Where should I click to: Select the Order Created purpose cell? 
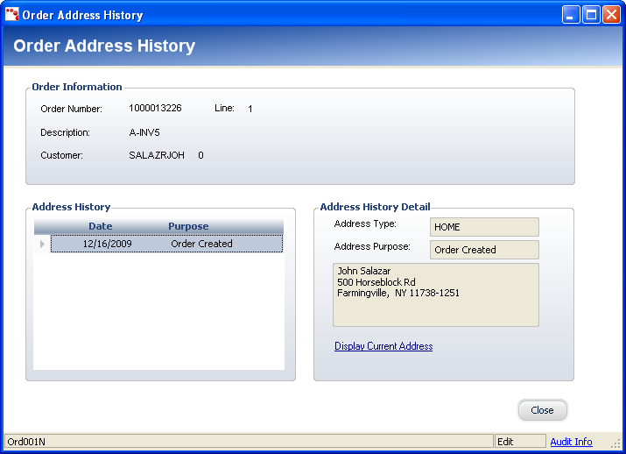(201, 244)
